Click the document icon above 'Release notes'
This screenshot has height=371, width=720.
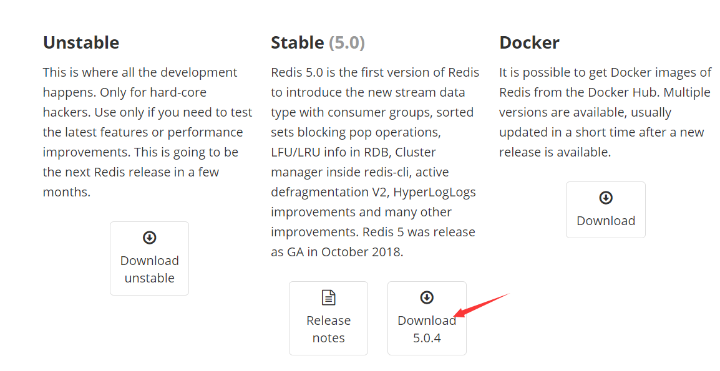(x=328, y=297)
